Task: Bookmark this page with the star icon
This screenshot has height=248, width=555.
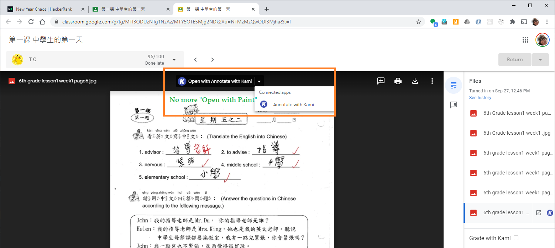Action: tap(419, 22)
